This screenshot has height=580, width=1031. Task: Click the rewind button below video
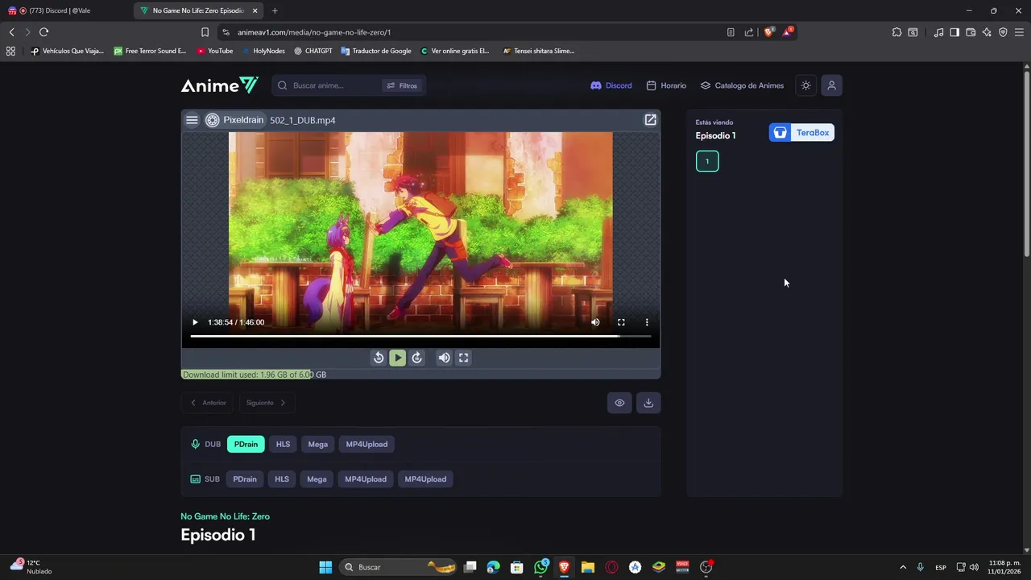379,358
